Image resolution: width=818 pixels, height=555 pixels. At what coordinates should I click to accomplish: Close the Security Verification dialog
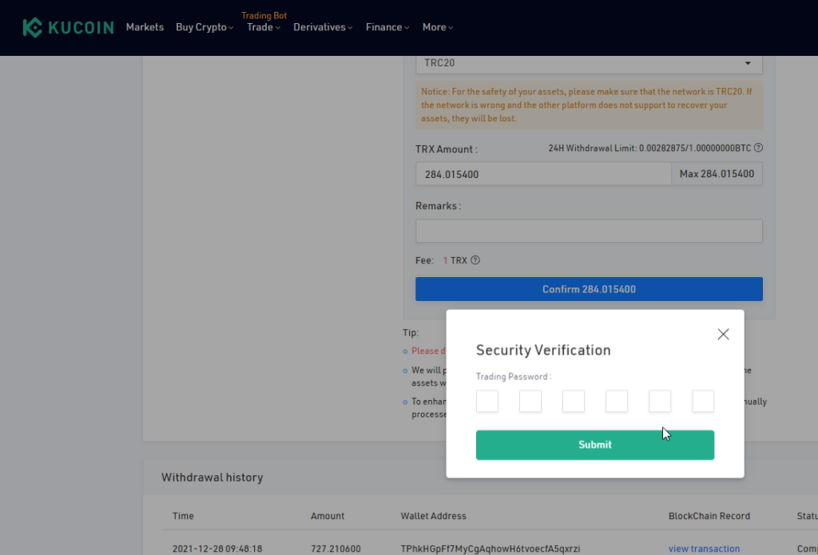[723, 335]
